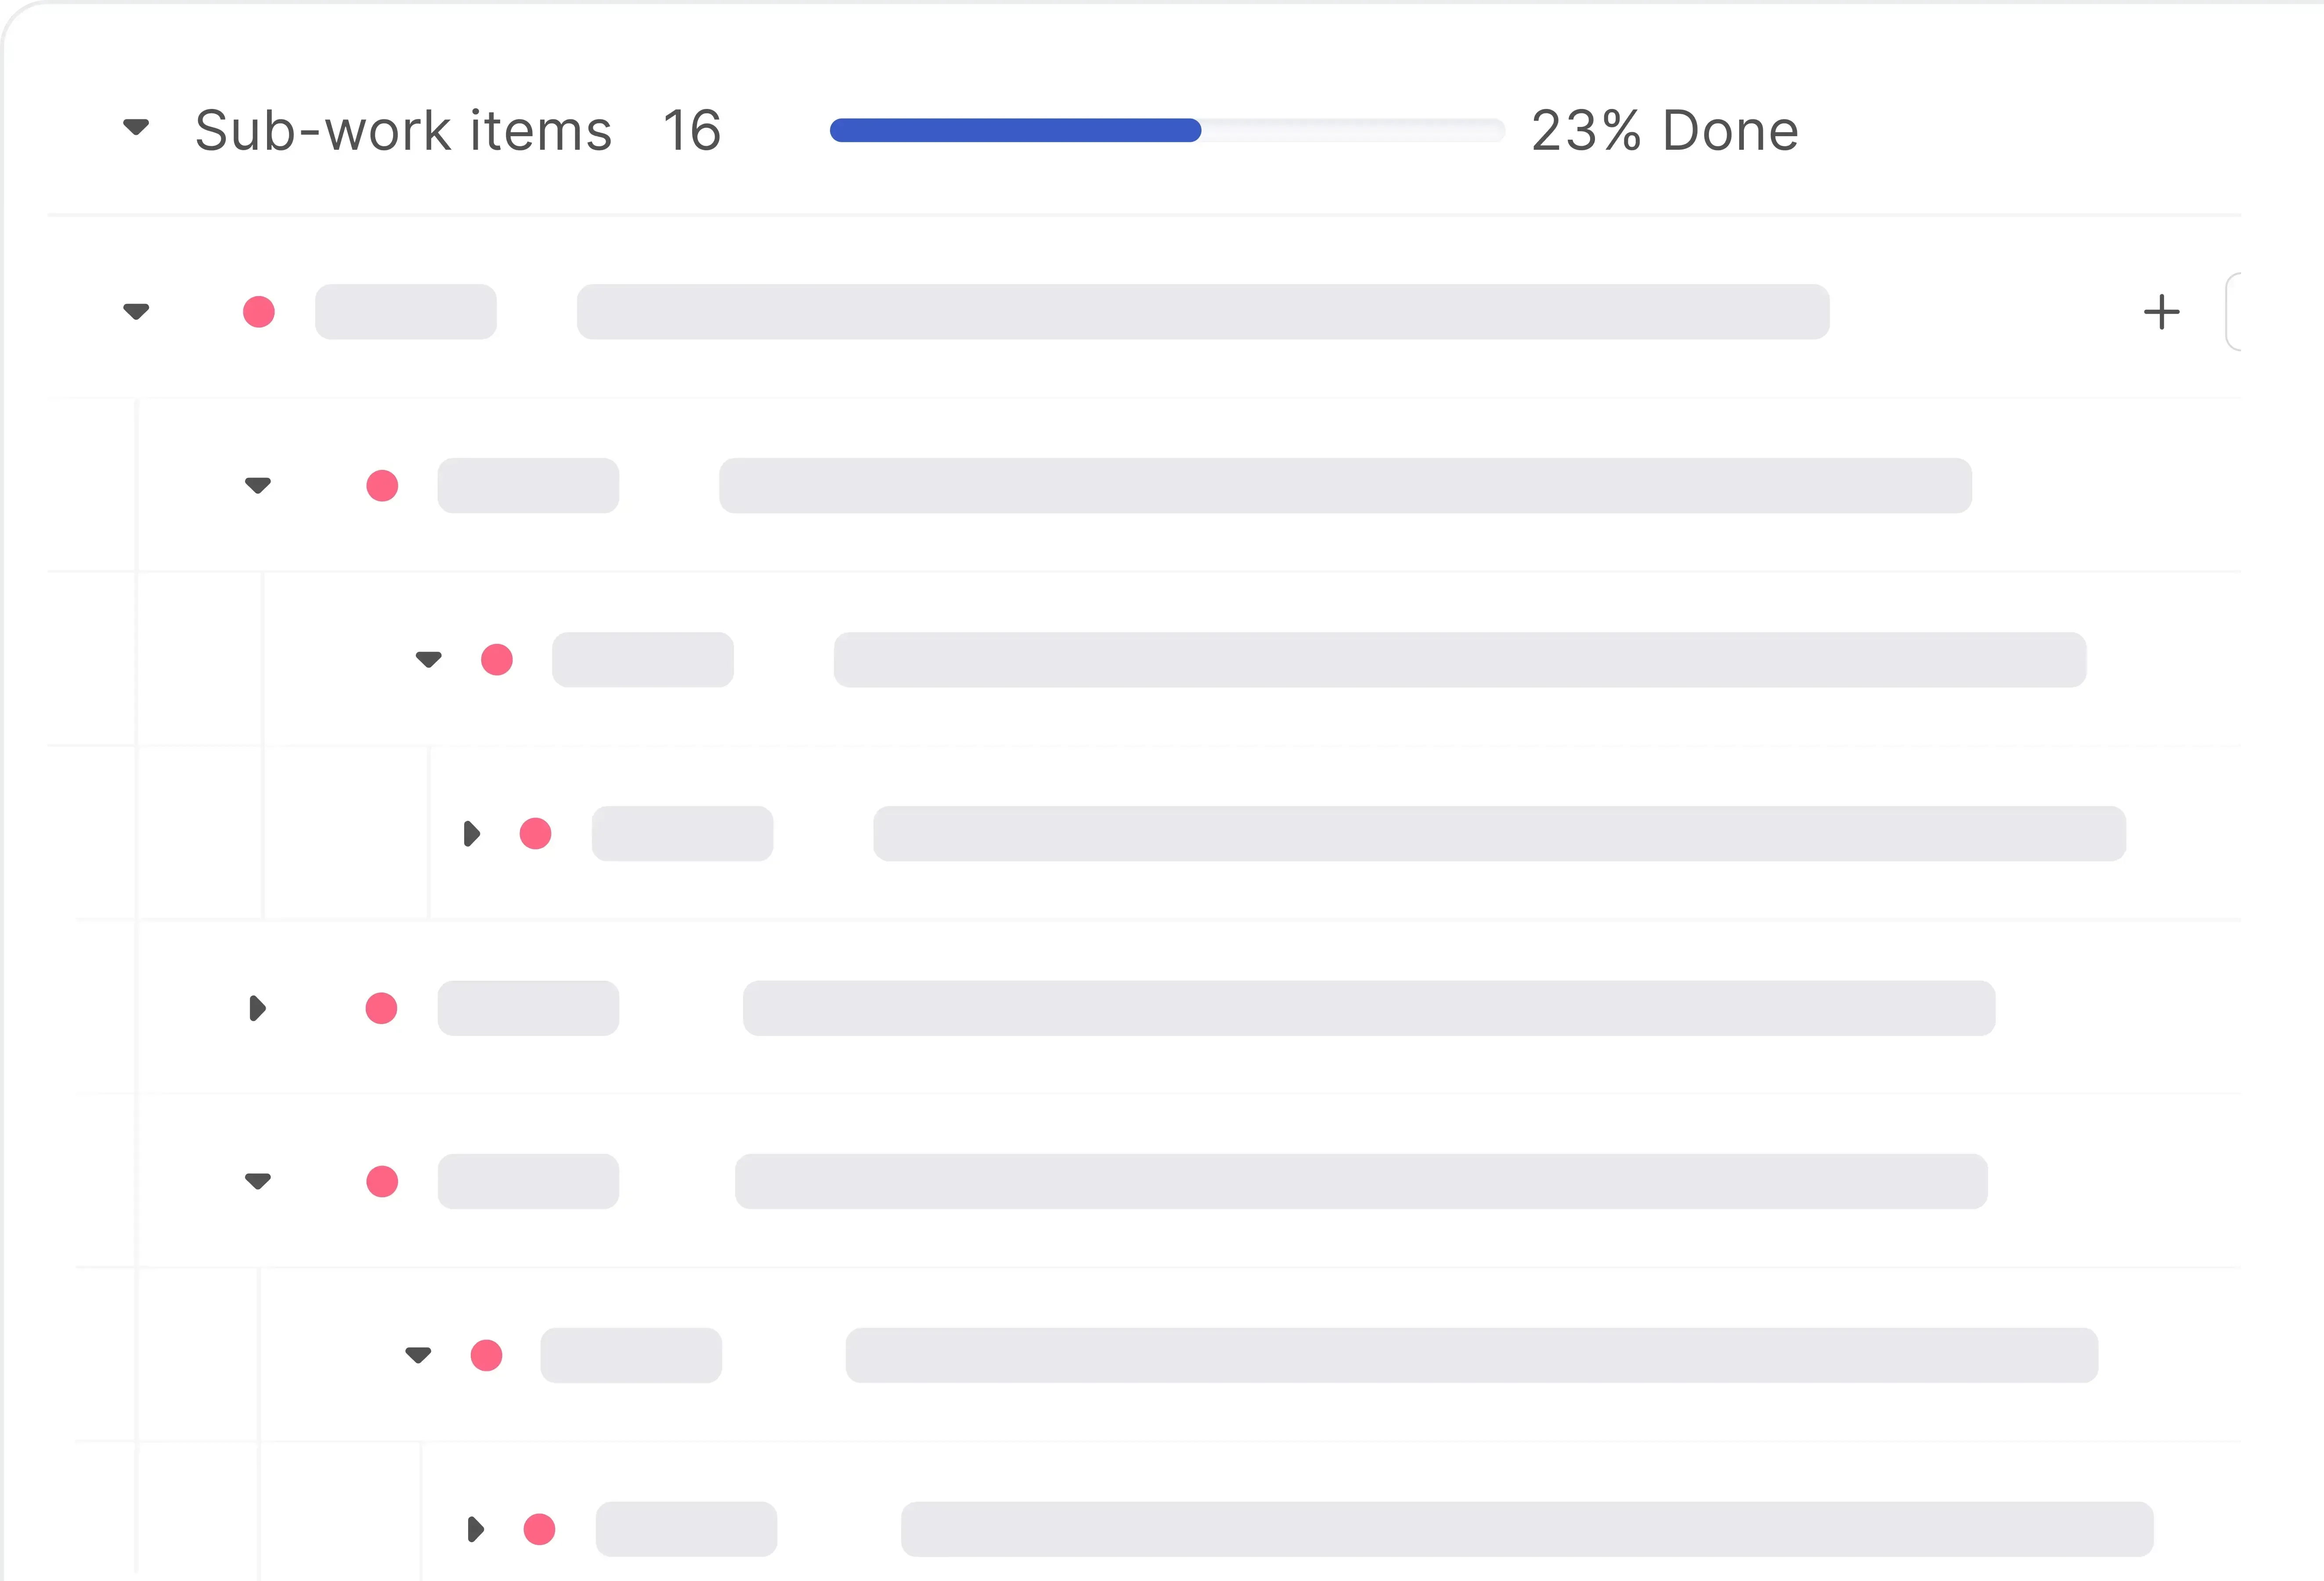Click the status dot of the deepest nested work item
The height and width of the screenshot is (1581, 2324).
coord(536,833)
